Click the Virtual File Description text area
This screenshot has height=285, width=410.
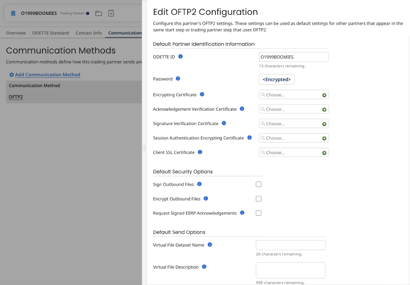pyautogui.click(x=291, y=270)
